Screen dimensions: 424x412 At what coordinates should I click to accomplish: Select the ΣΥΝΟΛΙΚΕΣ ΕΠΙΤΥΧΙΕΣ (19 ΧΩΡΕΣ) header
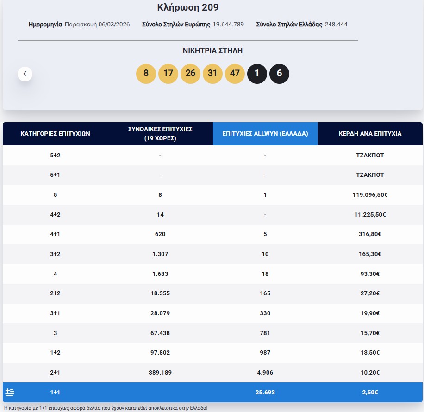(160, 133)
